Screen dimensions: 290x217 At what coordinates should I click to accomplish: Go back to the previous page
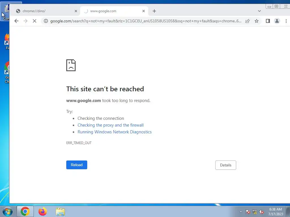tap(16, 21)
